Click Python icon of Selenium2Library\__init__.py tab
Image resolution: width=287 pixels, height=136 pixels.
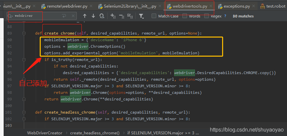tap(100, 6)
